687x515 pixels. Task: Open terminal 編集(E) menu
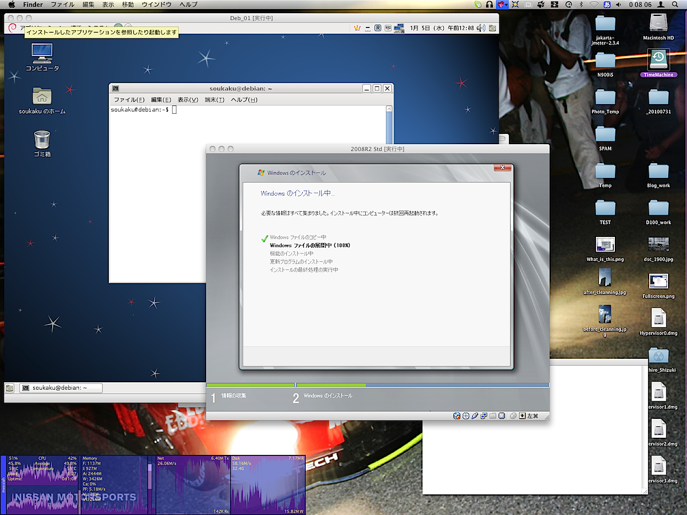coord(161,100)
